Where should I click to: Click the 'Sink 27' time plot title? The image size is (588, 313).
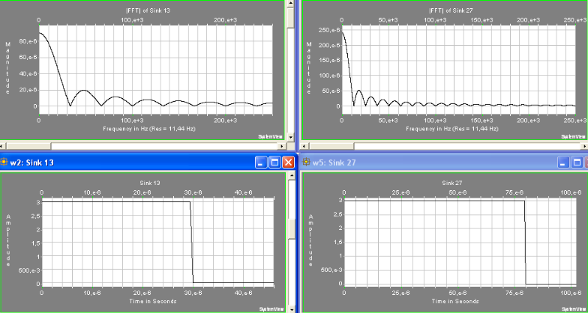click(x=451, y=183)
